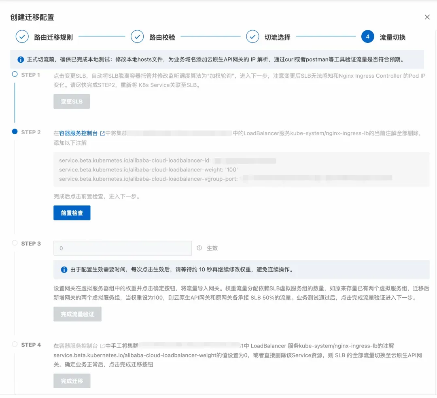Close the 创建迁移配置 dialog
The image size is (437, 398).
point(427,17)
